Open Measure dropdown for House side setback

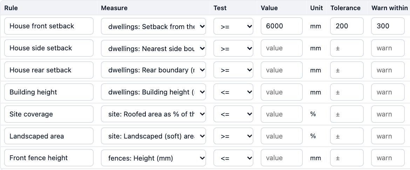(153, 48)
